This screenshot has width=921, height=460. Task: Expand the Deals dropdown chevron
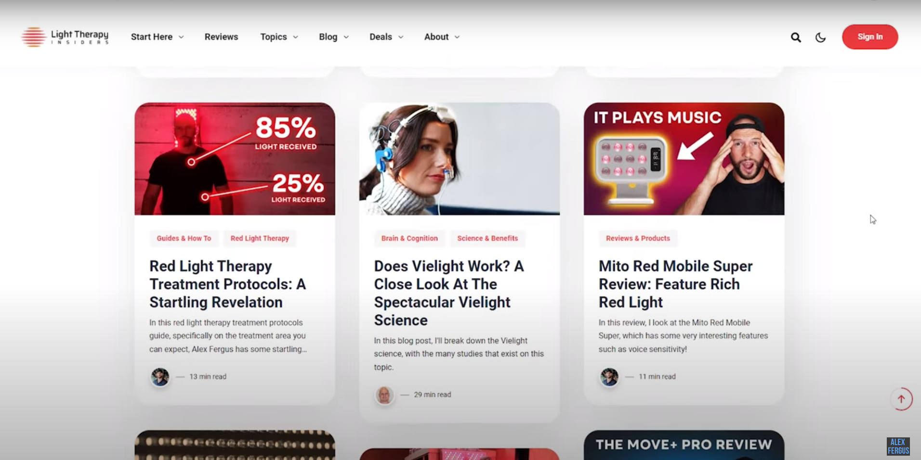401,37
